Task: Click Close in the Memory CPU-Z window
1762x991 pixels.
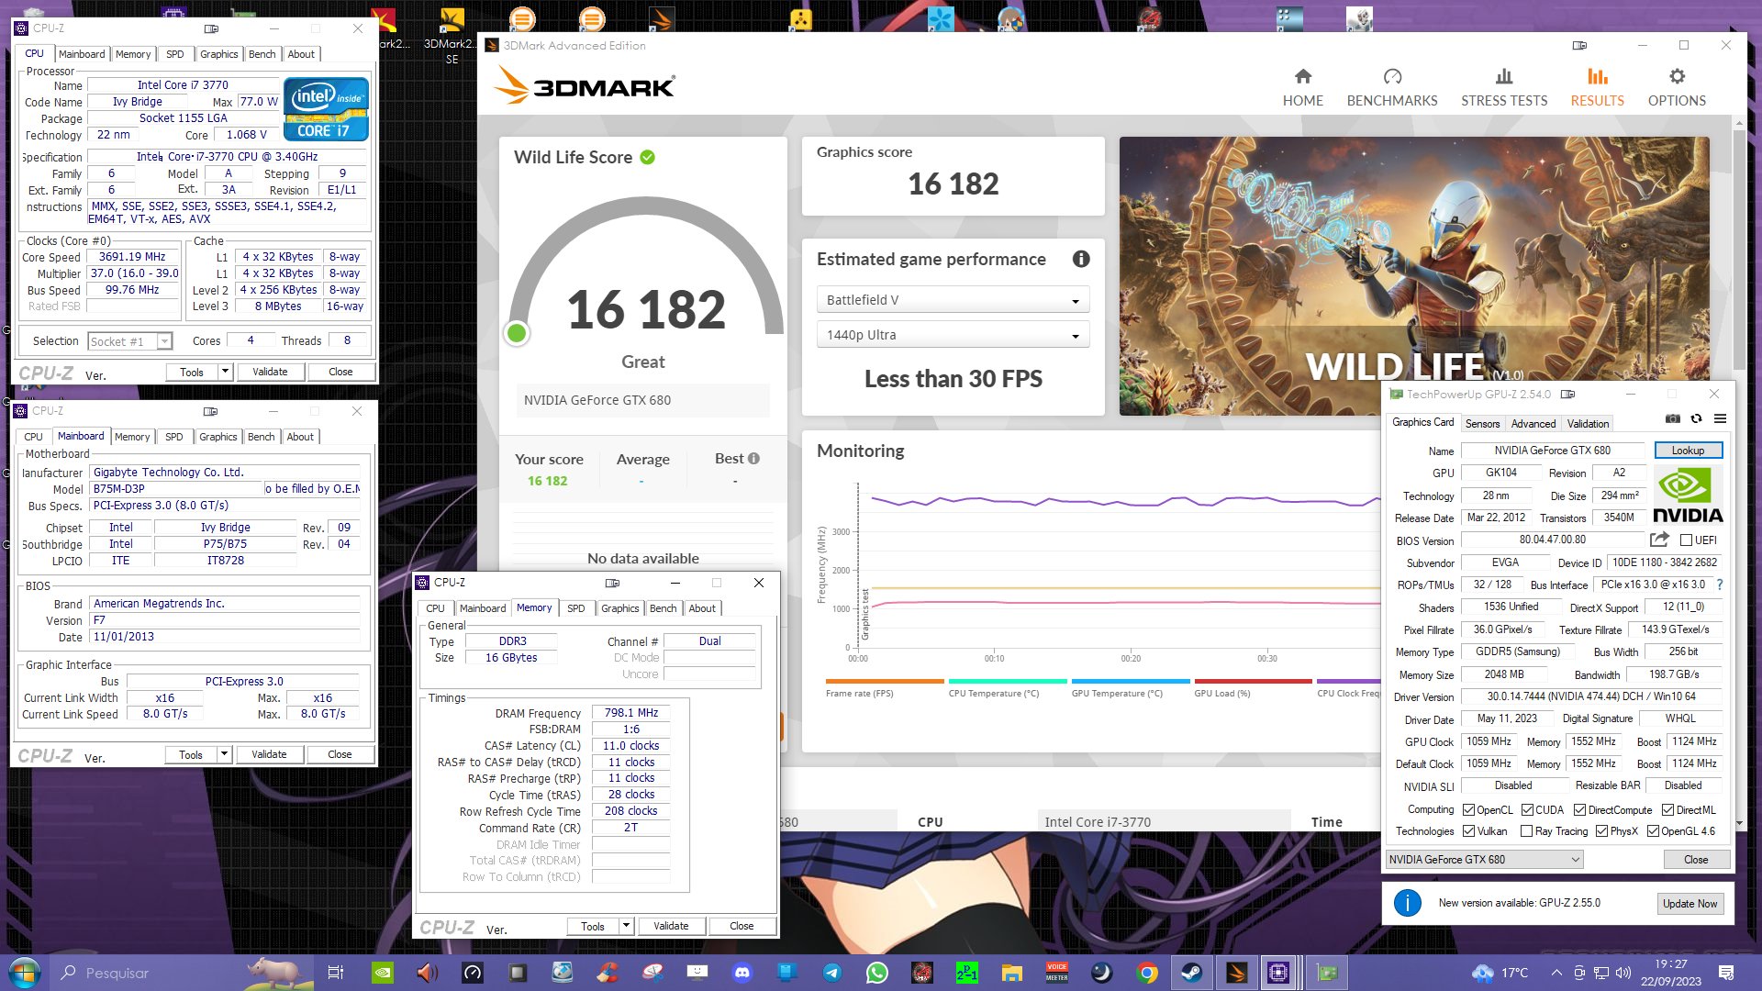Action: [742, 926]
